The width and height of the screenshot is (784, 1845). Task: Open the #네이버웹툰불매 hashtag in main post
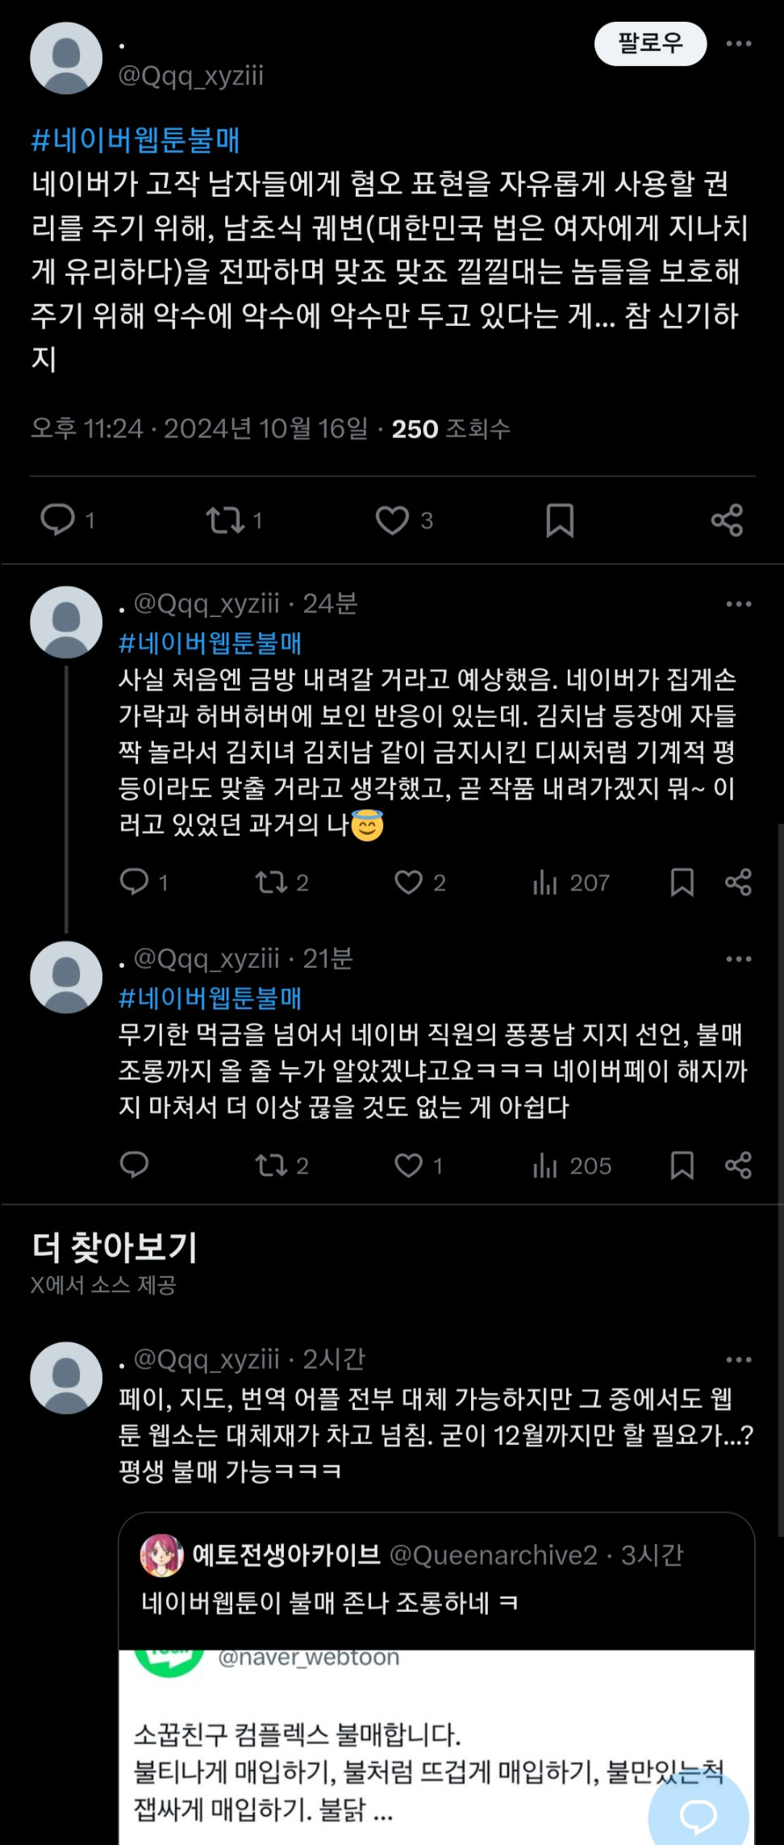tap(136, 140)
